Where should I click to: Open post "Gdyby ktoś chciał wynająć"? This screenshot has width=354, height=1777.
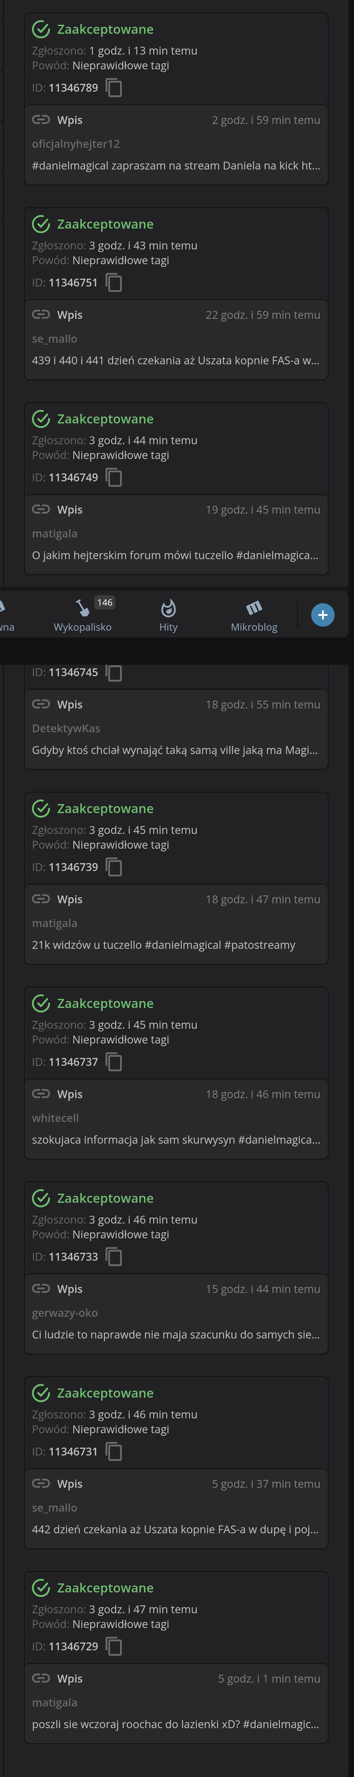click(x=175, y=750)
